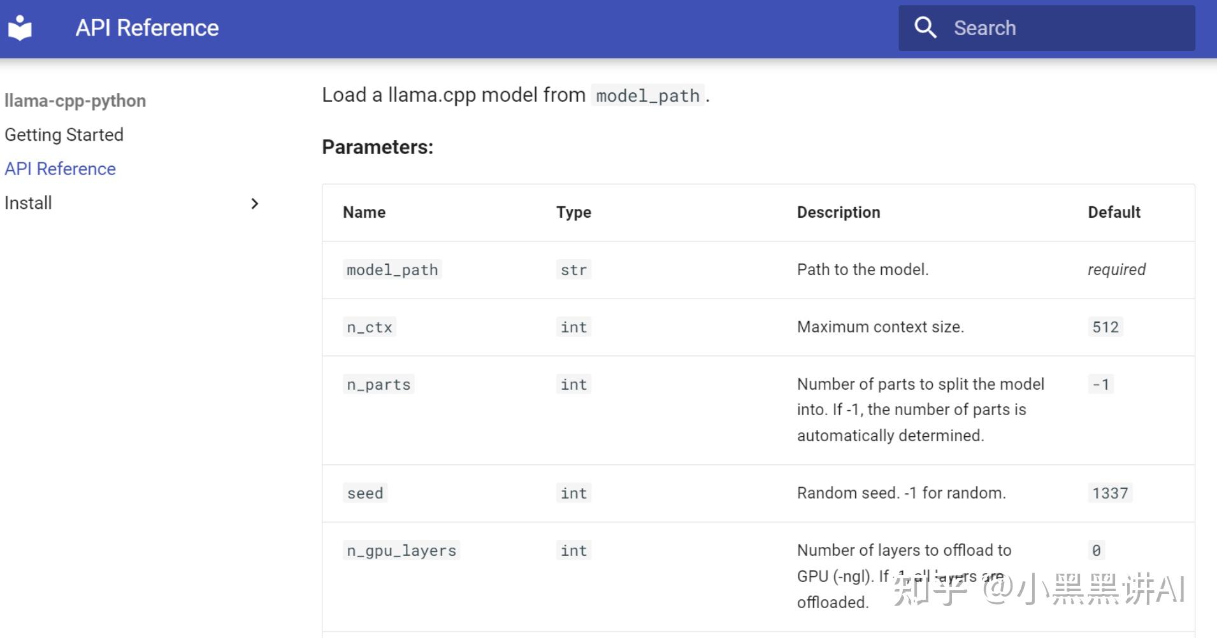Screen dimensions: 1217x638
Task: Click the Default column header
Action: pyautogui.click(x=1114, y=213)
